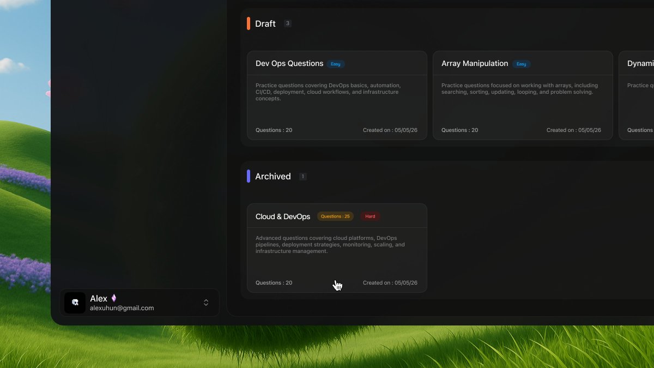Open the Dev Ops Questions card title

click(x=289, y=63)
